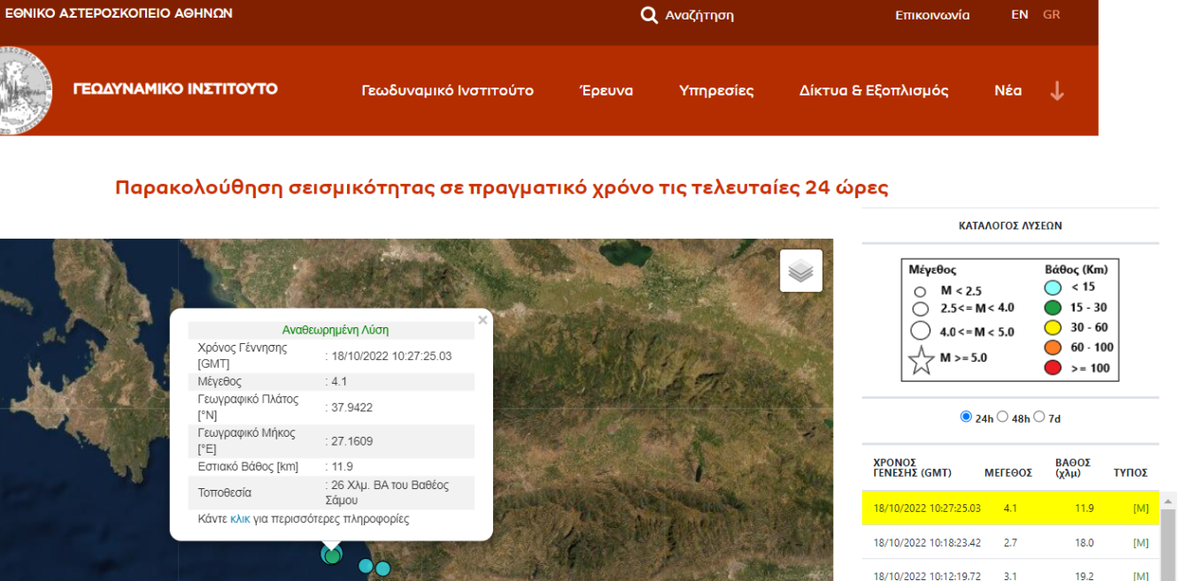The width and height of the screenshot is (1204, 581).
Task: Close the earthquake info popup
Action: click(482, 320)
